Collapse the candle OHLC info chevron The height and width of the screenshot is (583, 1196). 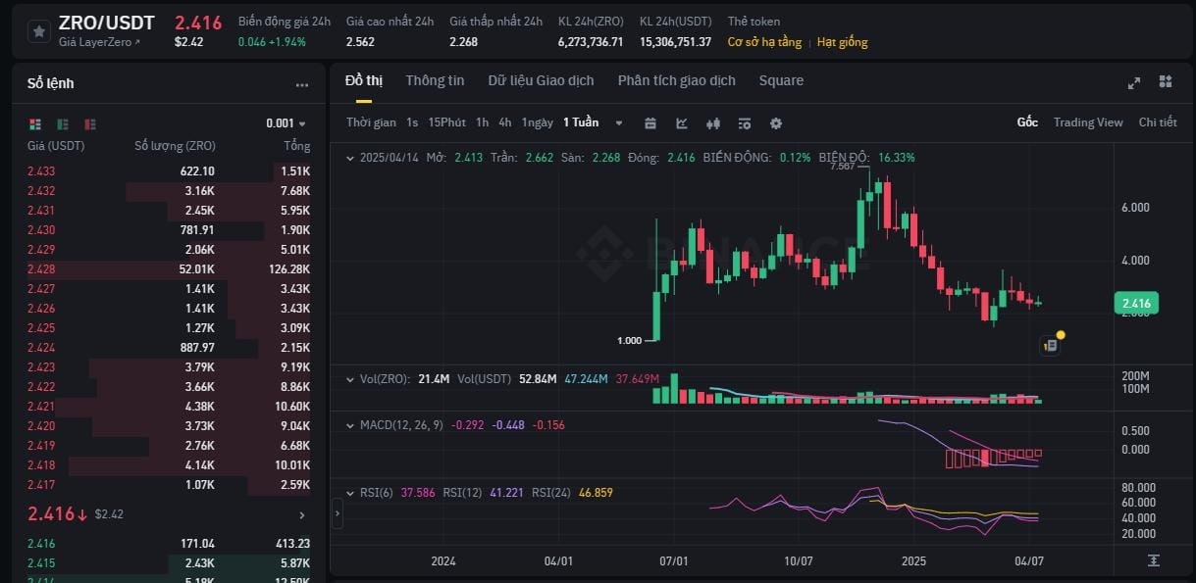[349, 158]
